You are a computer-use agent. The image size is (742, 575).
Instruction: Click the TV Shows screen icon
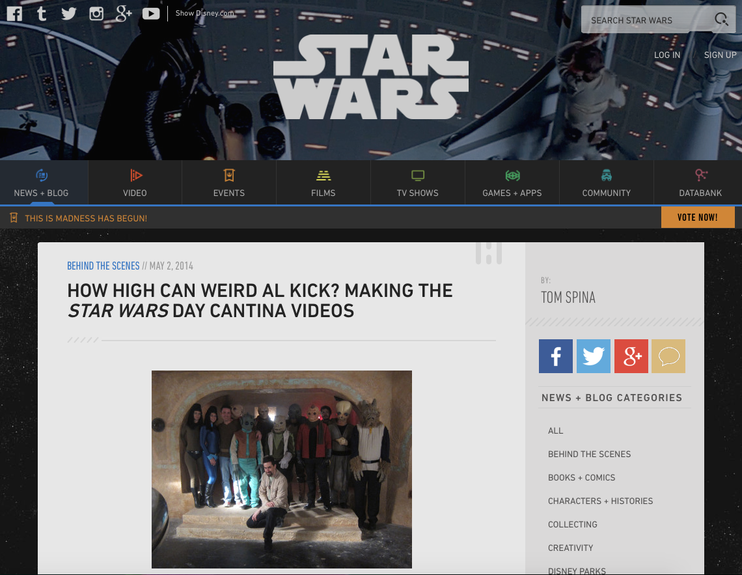tap(418, 176)
